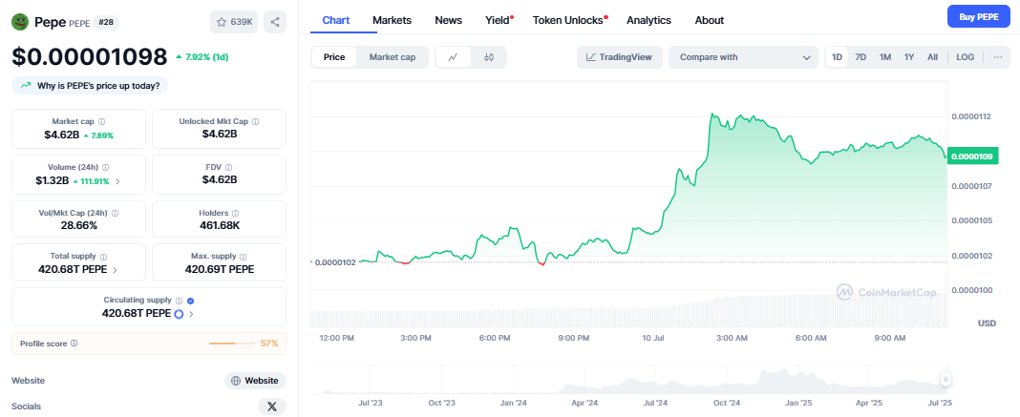Click the Pepe frog coin logo
Screen dimensions: 1020x417
point(20,21)
